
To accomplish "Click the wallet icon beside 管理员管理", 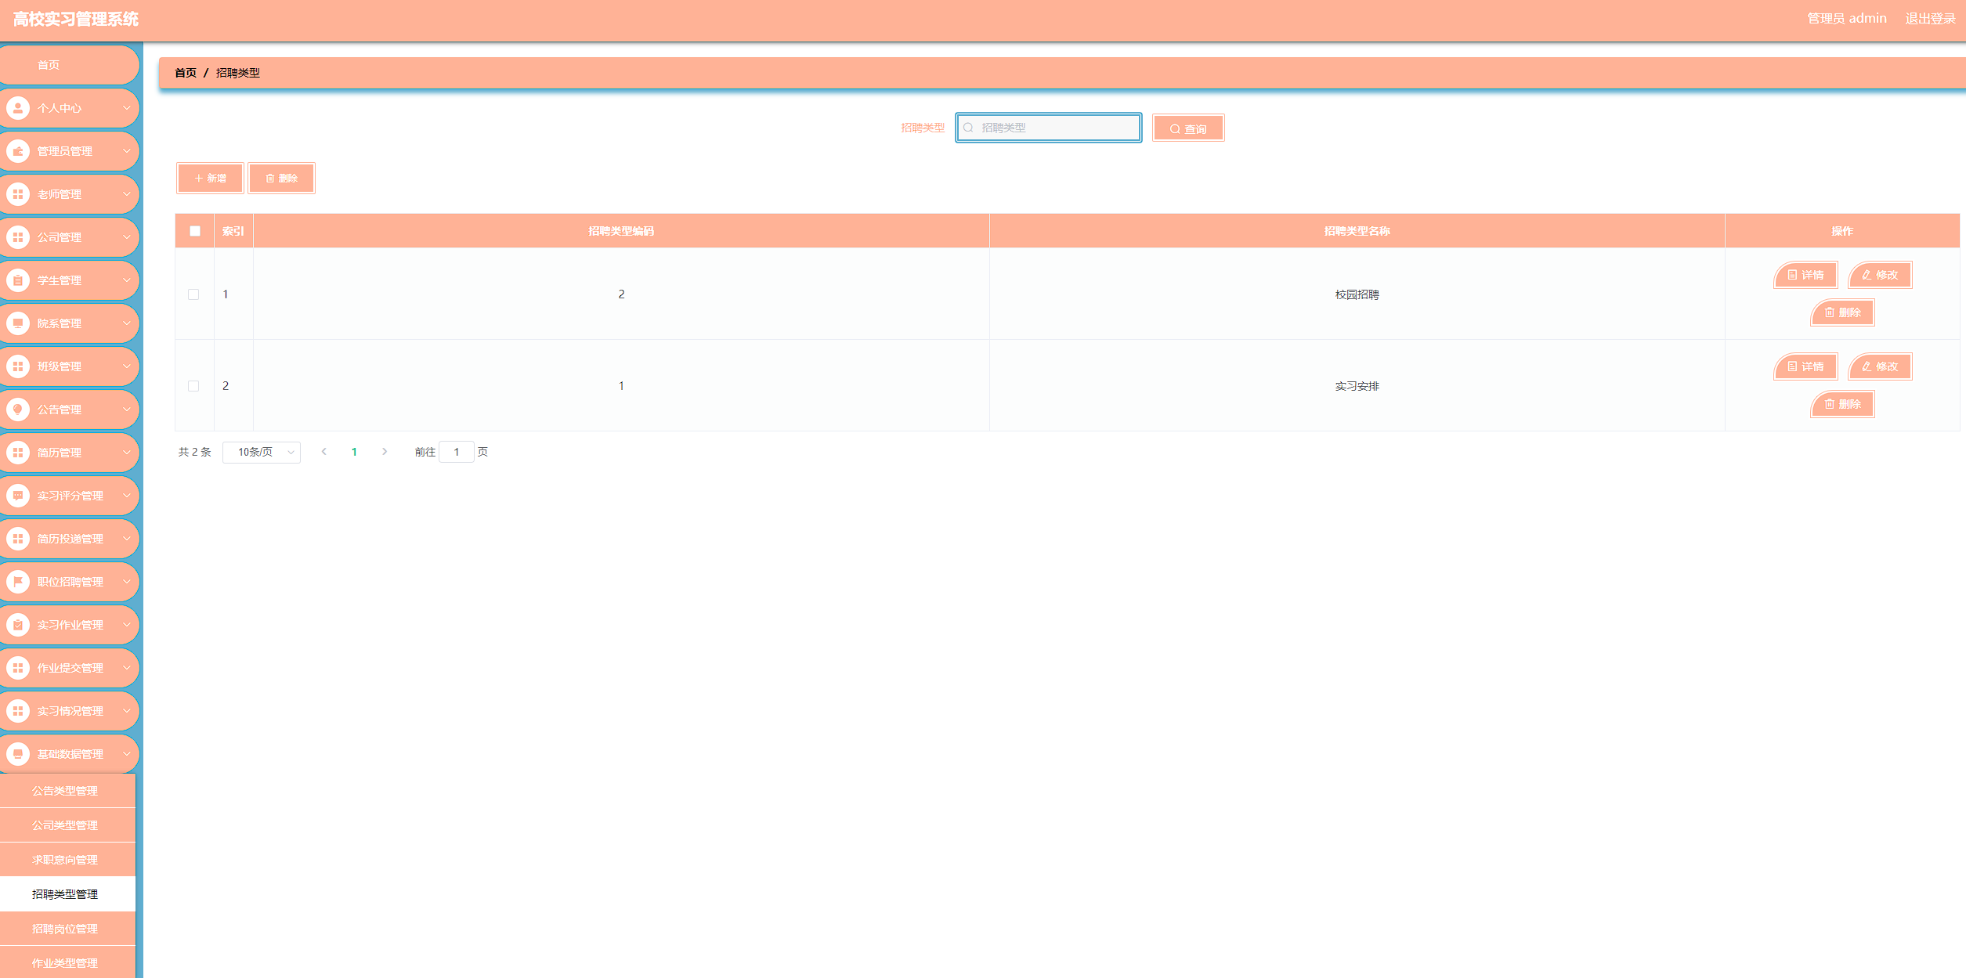I will [x=18, y=151].
